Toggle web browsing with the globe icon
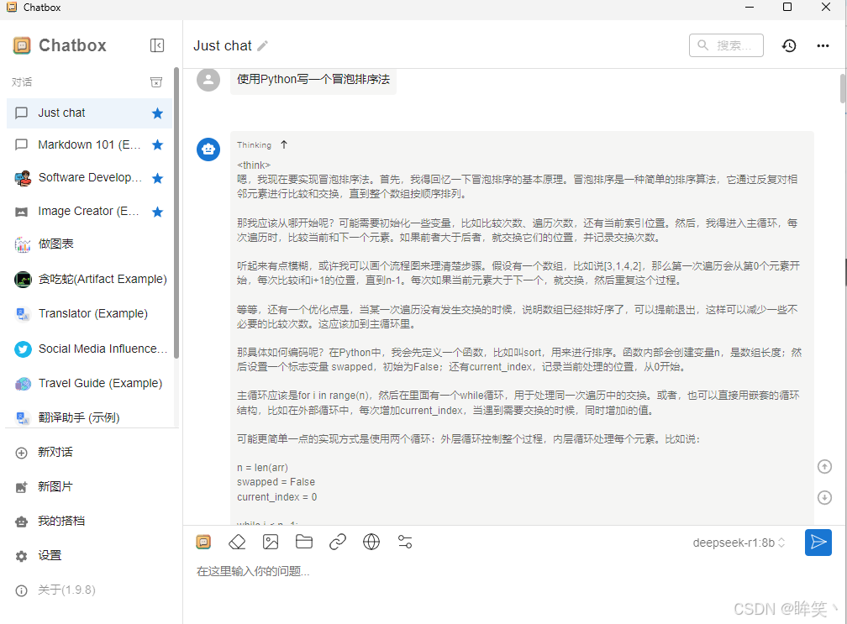This screenshot has height=624, width=847. pos(371,542)
